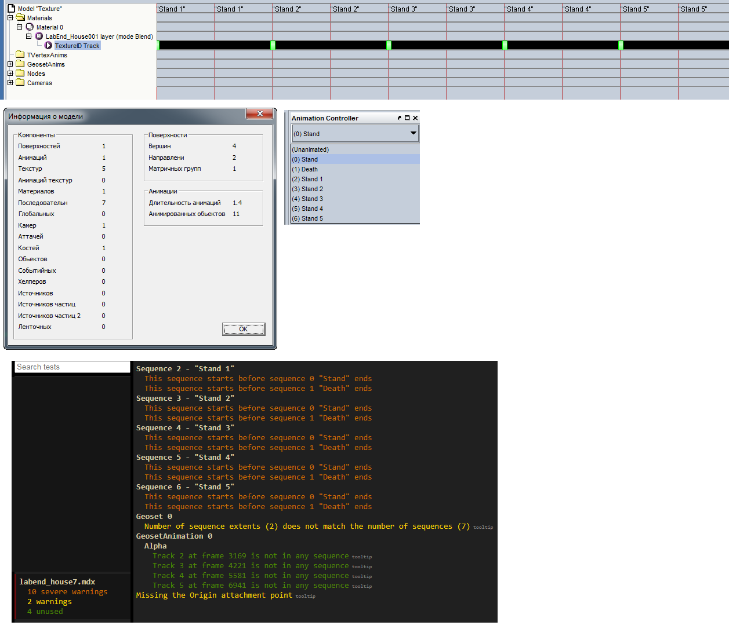Screen dimensions: 729x629
Task: Choose (2) Stand 1 in animation list
Action: click(355, 179)
